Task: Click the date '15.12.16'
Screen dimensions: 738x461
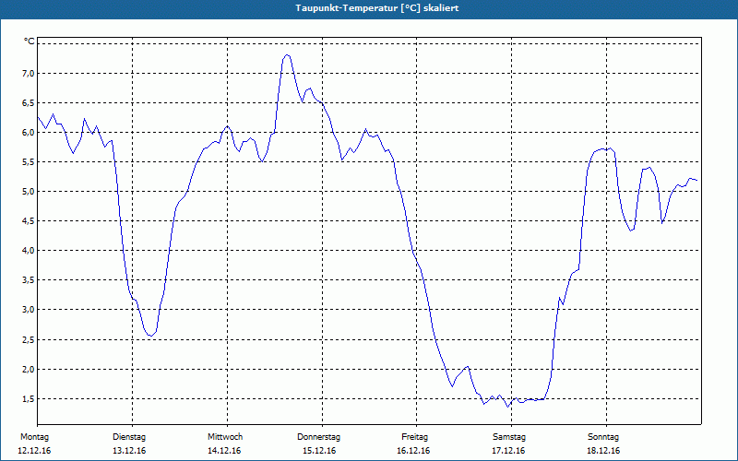Action: pyautogui.click(x=319, y=451)
